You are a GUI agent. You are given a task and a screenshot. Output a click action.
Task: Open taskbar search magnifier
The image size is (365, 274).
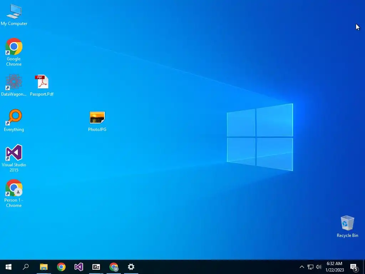tap(26, 267)
